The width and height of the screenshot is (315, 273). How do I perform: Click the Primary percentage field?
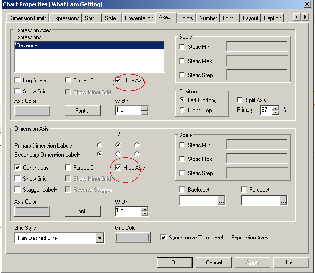click(x=266, y=110)
